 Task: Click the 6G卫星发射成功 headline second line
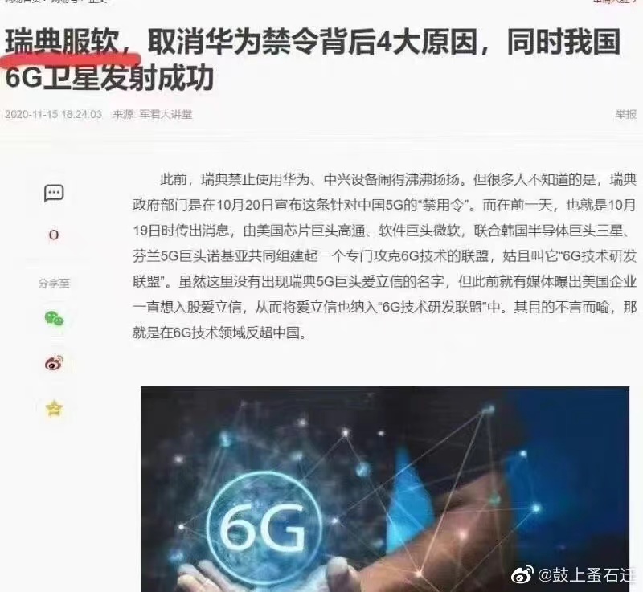[109, 78]
